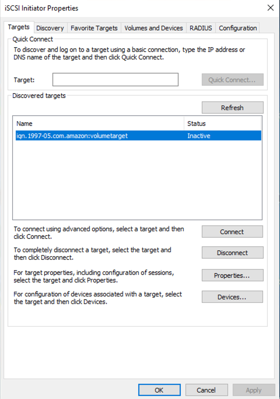Viewport: 280px width, 399px height.
Task: Open target Properties dialog
Action: pos(232,276)
